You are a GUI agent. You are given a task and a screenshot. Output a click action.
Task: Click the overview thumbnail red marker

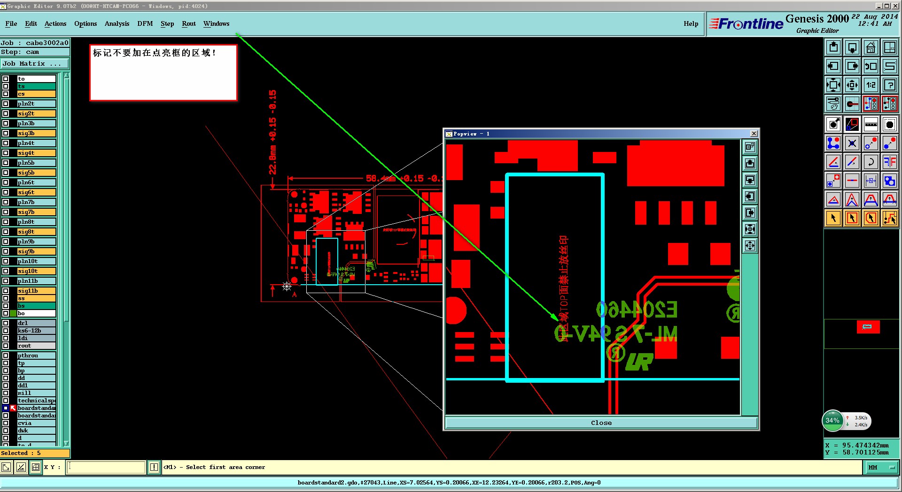(868, 327)
